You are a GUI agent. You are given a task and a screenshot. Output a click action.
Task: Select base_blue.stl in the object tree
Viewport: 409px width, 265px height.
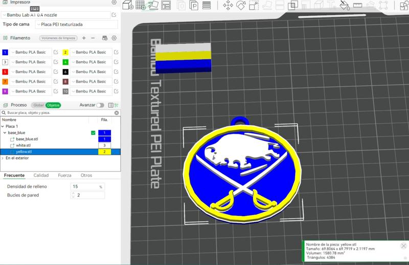pyautogui.click(x=27, y=139)
